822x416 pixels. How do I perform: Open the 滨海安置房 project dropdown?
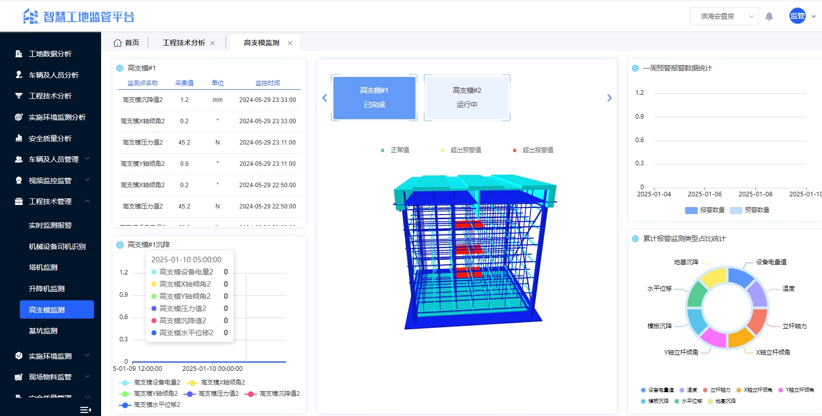tap(724, 16)
